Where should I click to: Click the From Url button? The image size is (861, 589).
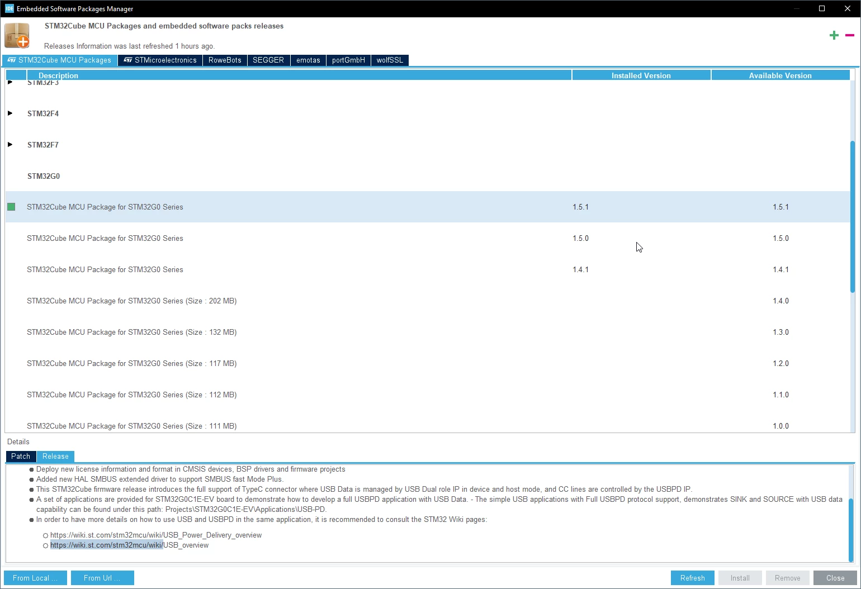pyautogui.click(x=102, y=578)
